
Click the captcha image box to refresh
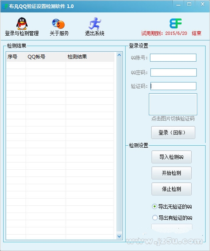coord(173,104)
